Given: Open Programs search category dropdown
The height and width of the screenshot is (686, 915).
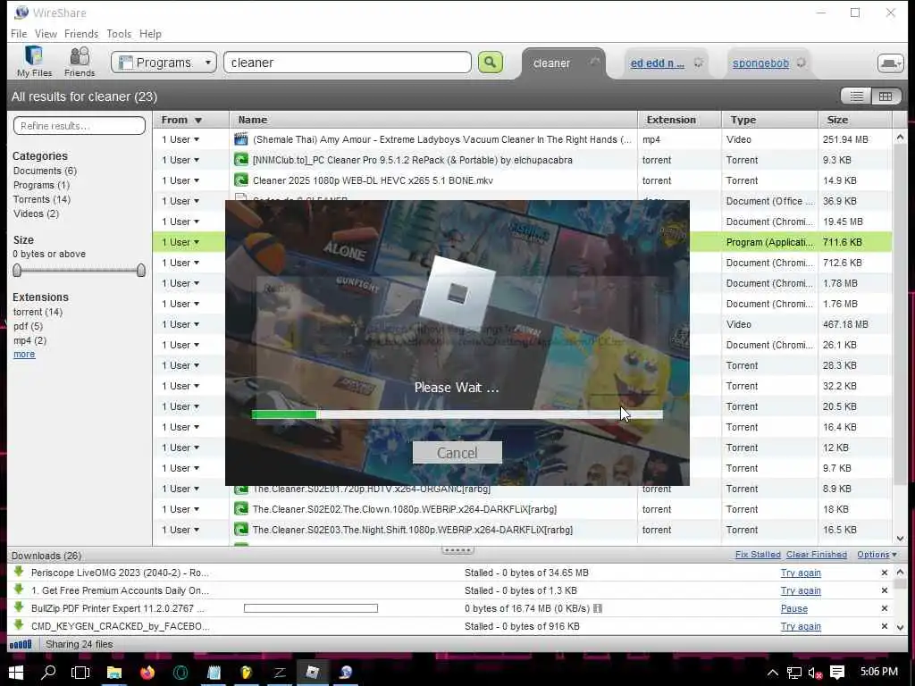Looking at the screenshot, I should click(164, 63).
